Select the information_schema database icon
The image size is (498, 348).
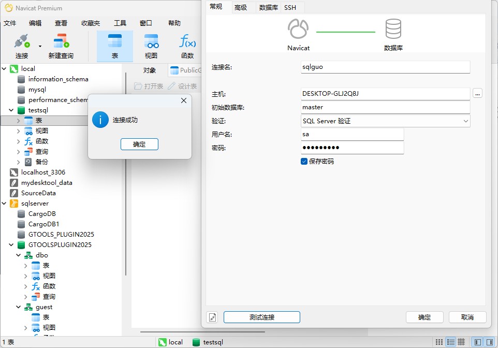tap(21, 79)
